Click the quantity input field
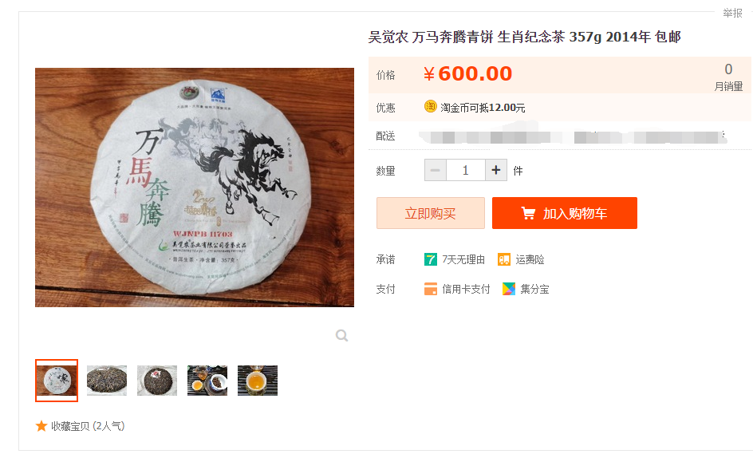Image resolution: width=753 pixels, height=454 pixels. (465, 171)
